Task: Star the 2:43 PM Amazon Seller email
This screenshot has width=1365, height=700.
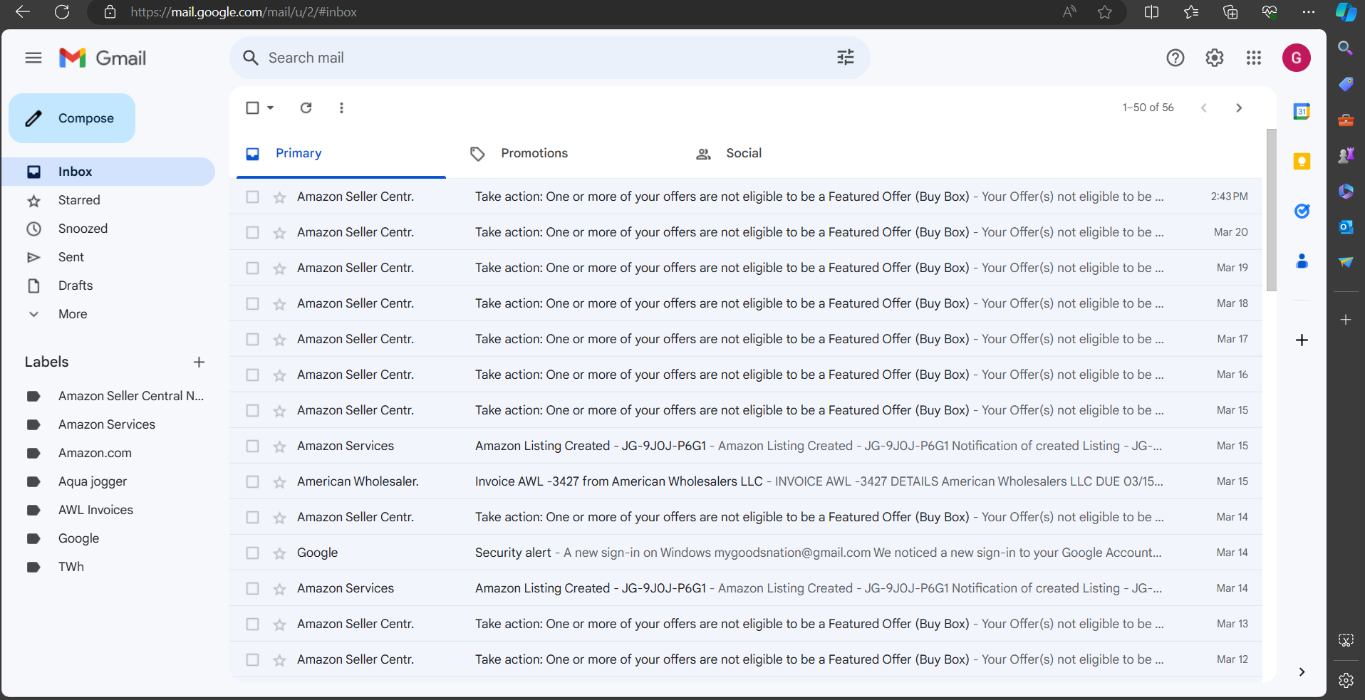Action: point(279,197)
